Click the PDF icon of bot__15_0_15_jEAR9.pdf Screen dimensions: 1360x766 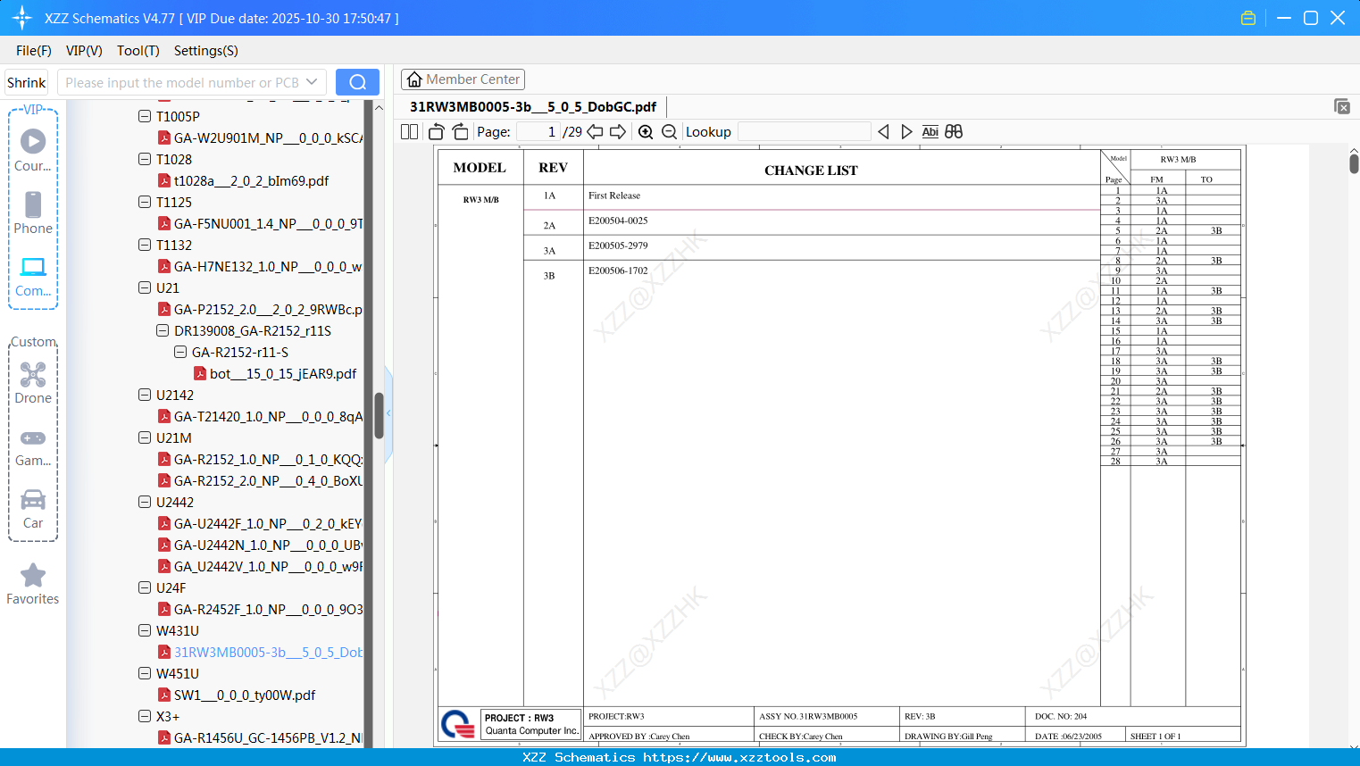[200, 373]
